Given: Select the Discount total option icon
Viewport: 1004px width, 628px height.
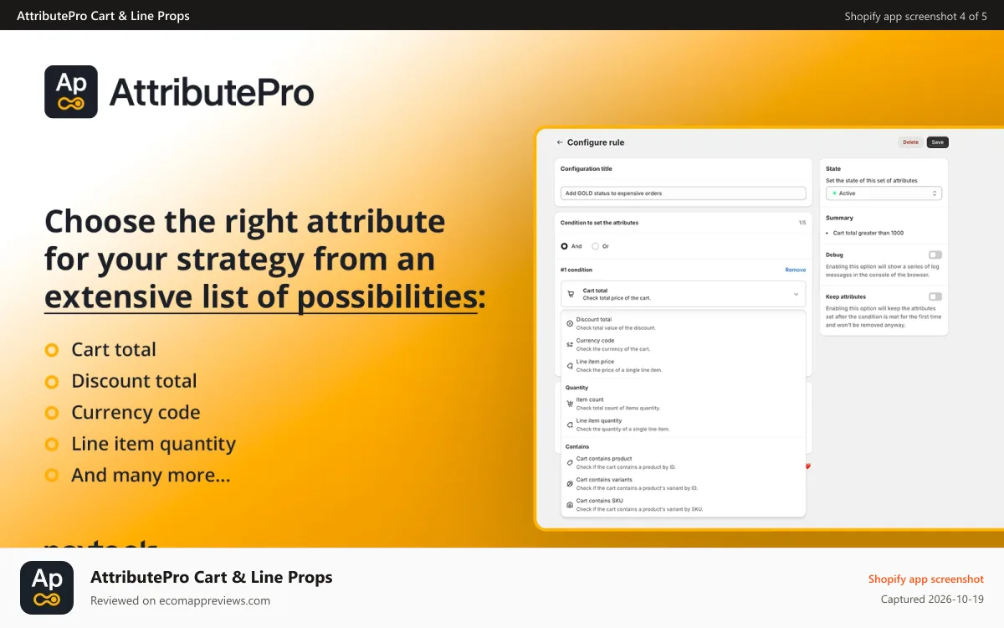Looking at the screenshot, I should 570,323.
